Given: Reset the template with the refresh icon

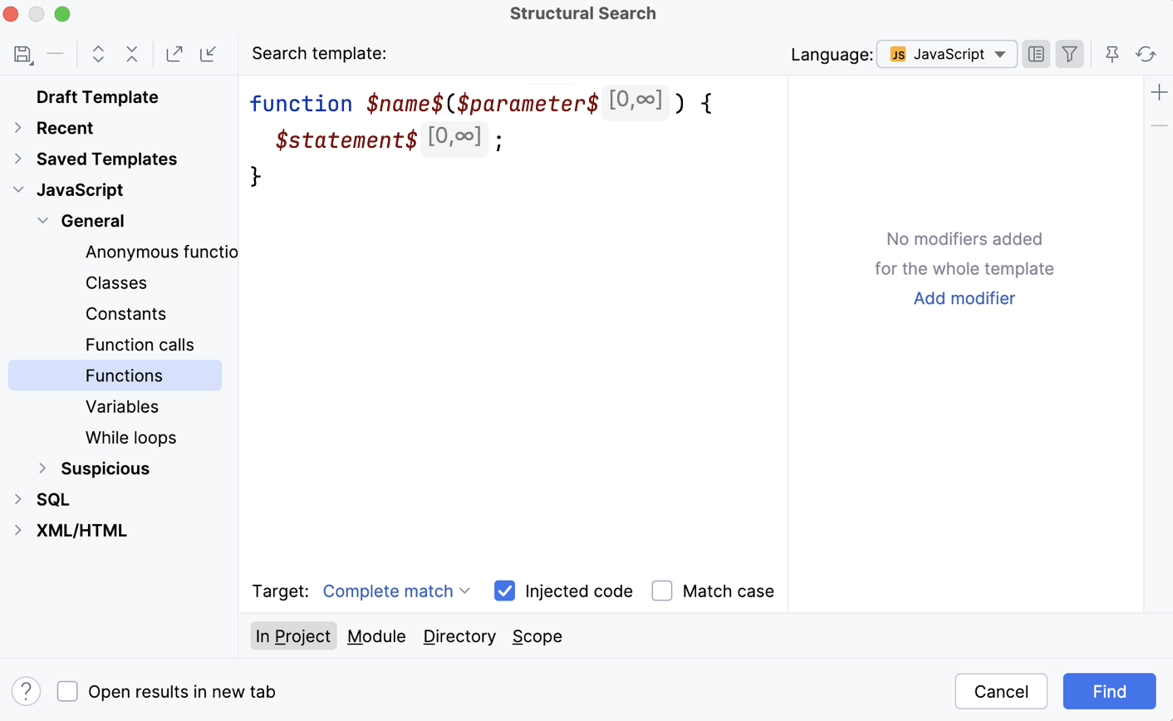Looking at the screenshot, I should pos(1146,53).
